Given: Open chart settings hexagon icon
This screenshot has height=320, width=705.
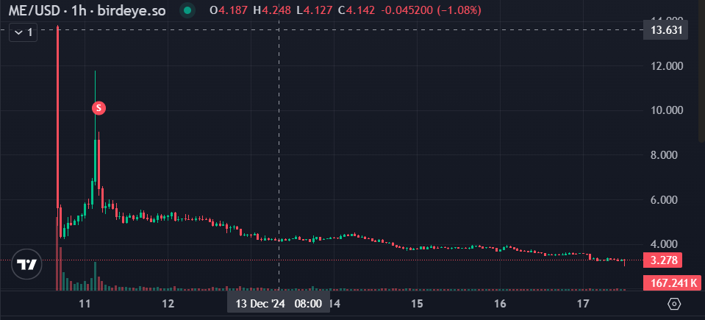Looking at the screenshot, I should 674,305.
